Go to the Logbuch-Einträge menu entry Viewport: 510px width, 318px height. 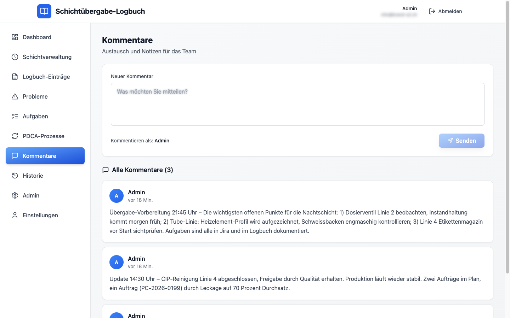tap(46, 77)
